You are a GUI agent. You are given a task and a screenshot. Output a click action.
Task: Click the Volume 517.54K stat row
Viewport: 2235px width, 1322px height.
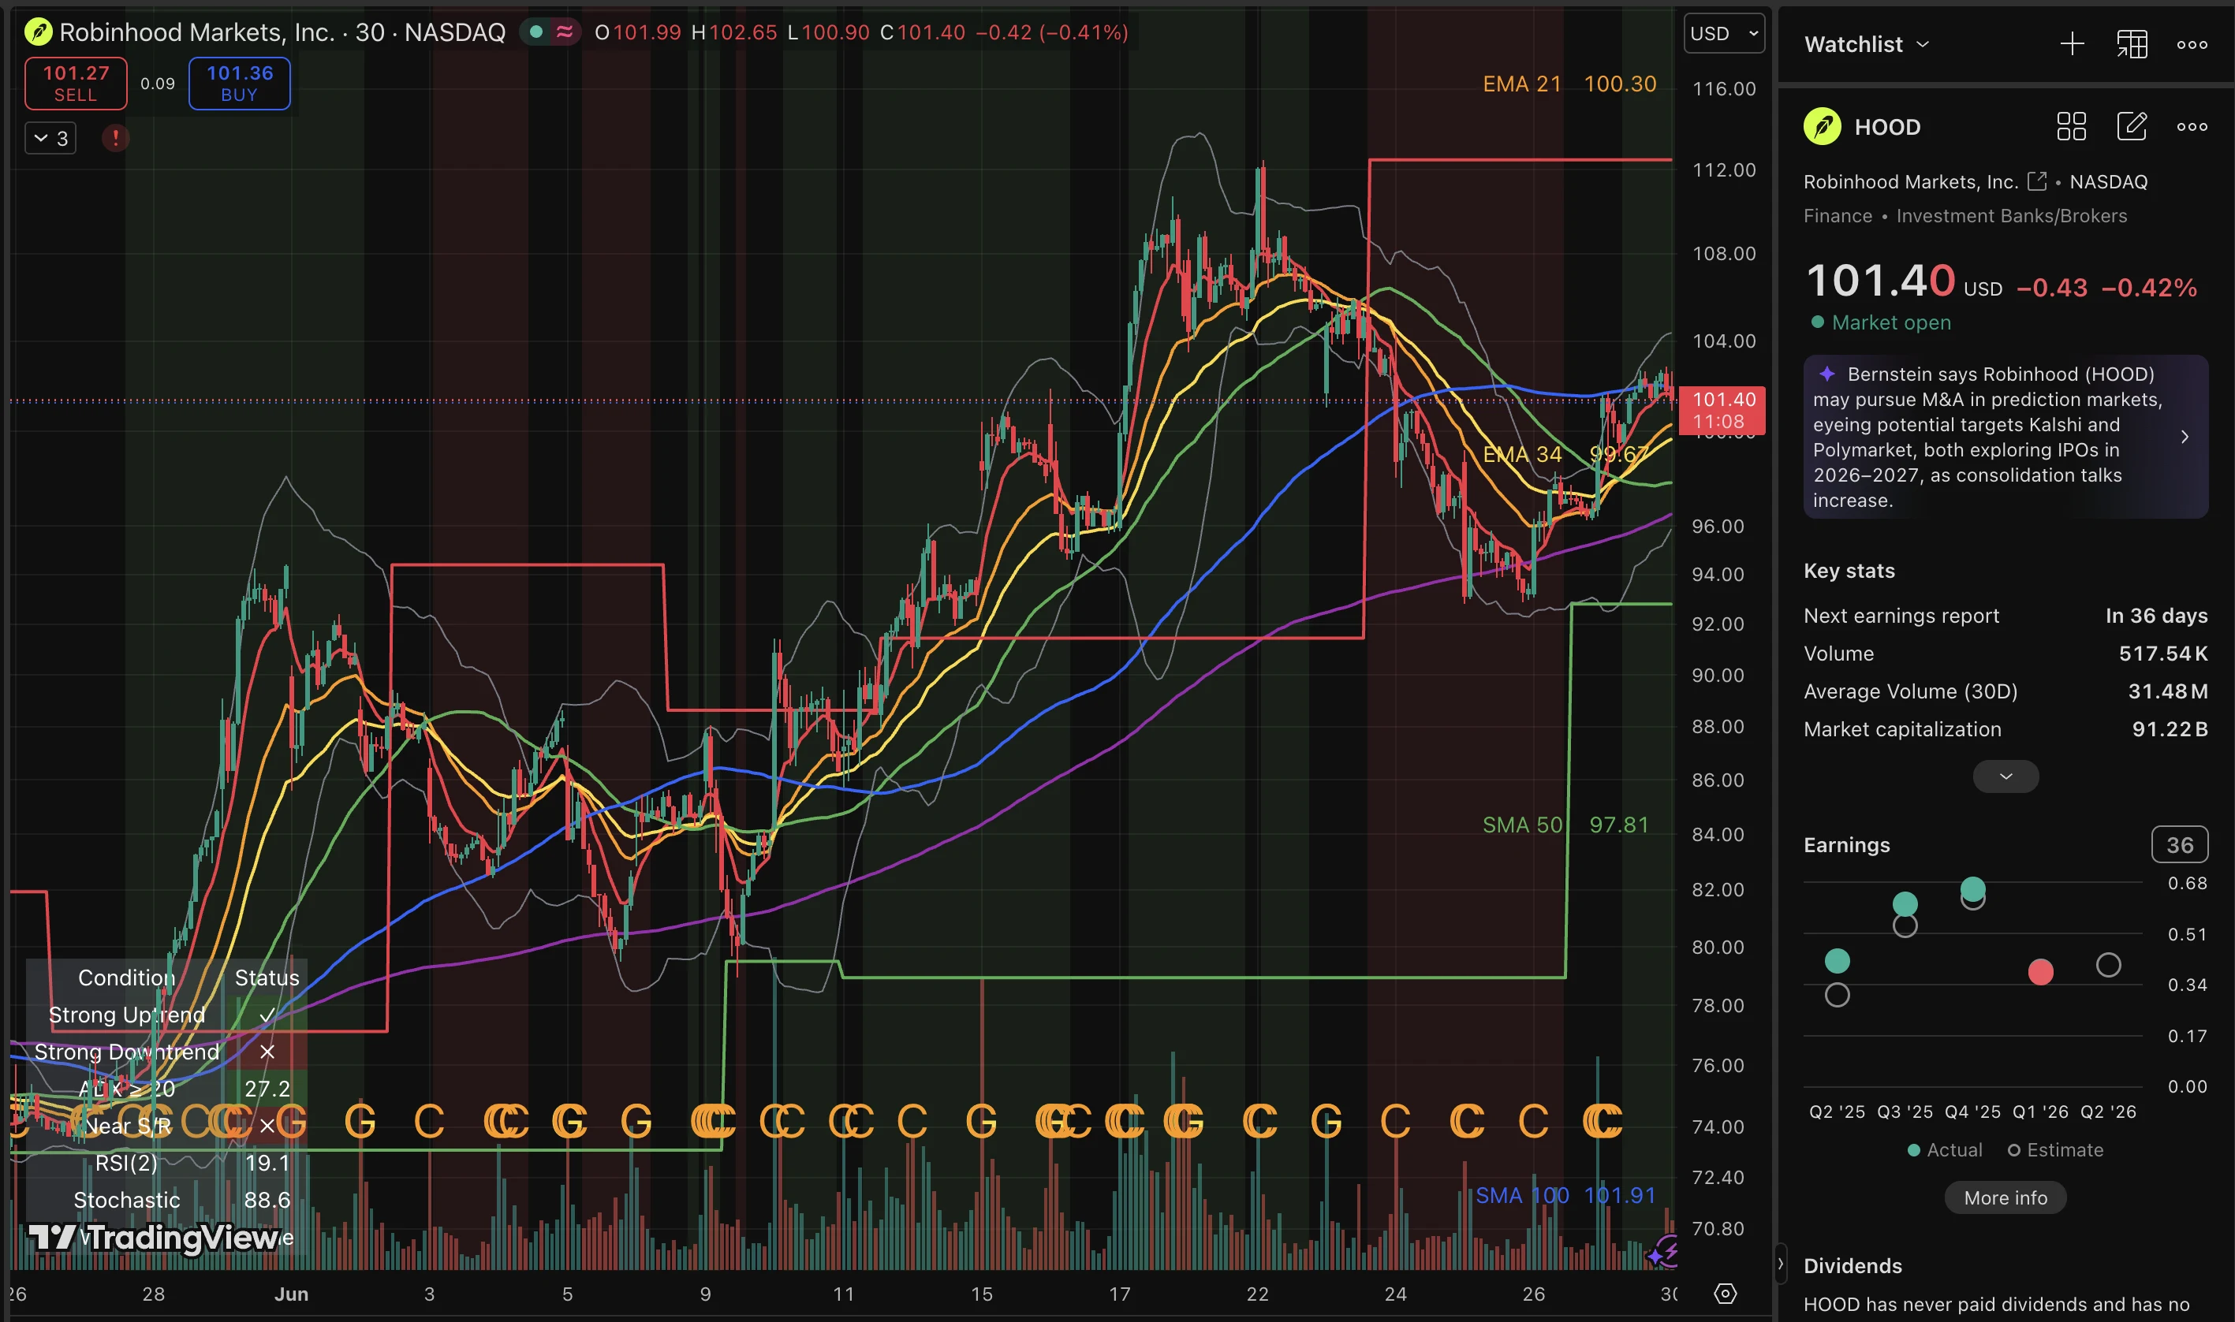(x=2005, y=654)
